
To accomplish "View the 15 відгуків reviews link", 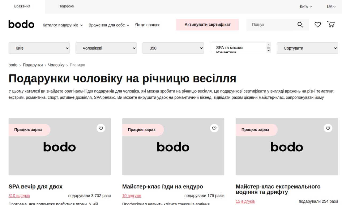I will [x=245, y=201].
